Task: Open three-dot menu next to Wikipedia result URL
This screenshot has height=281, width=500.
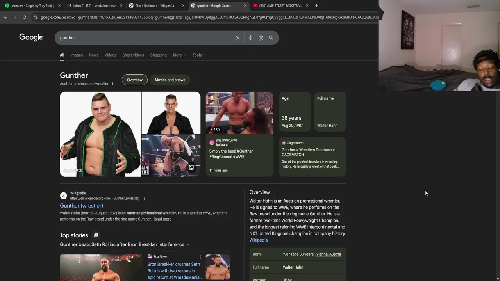Action: click(144, 198)
